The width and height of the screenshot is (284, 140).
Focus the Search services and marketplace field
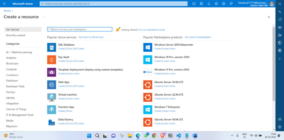pyautogui.click(x=80, y=29)
